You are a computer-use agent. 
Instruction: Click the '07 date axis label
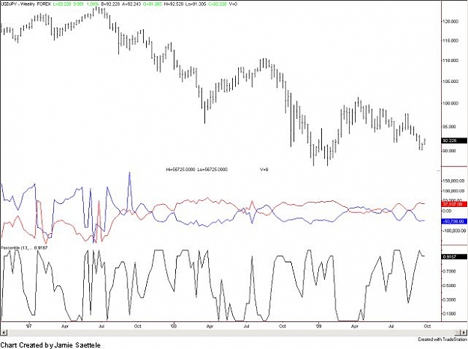28,326
